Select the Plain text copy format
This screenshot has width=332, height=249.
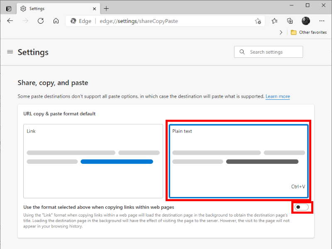tap(237, 161)
